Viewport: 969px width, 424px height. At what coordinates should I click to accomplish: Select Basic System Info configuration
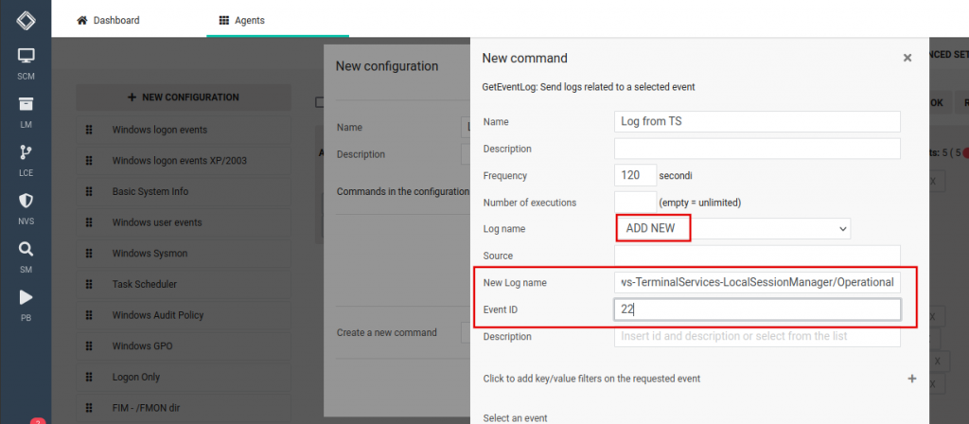pos(184,191)
